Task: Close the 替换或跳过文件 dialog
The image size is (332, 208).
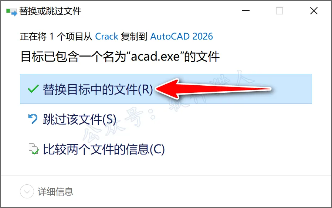Action: click(x=314, y=11)
